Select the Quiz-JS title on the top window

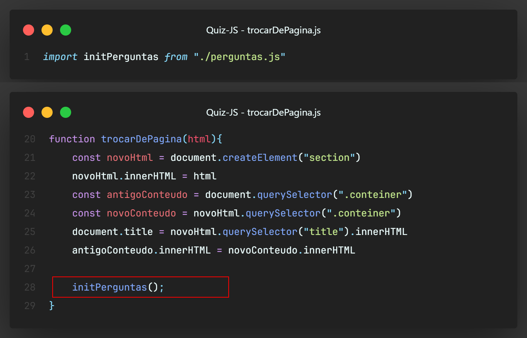click(263, 30)
